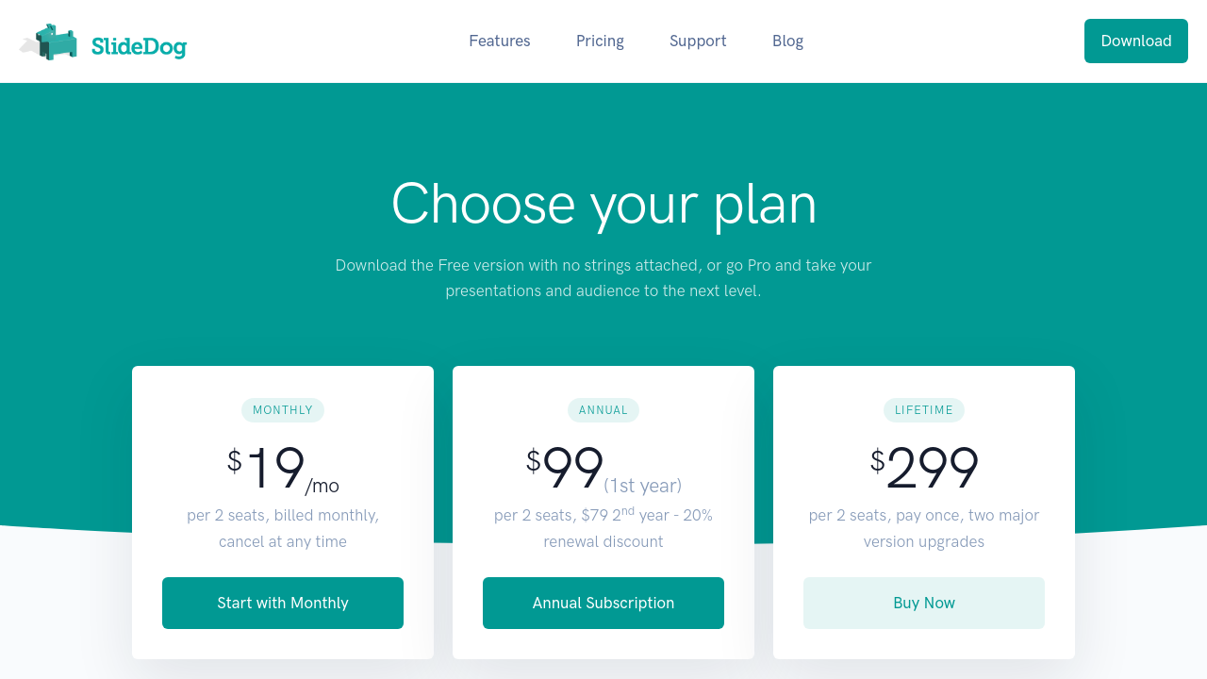Click the lifetime version upgrades description
This screenshot has width=1207, height=679.
click(924, 528)
